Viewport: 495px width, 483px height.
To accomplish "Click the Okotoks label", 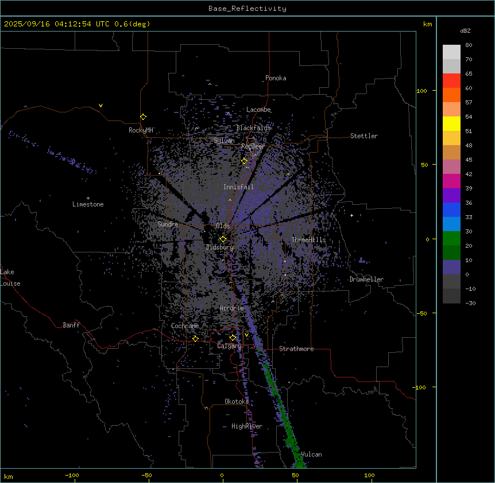I will (237, 402).
